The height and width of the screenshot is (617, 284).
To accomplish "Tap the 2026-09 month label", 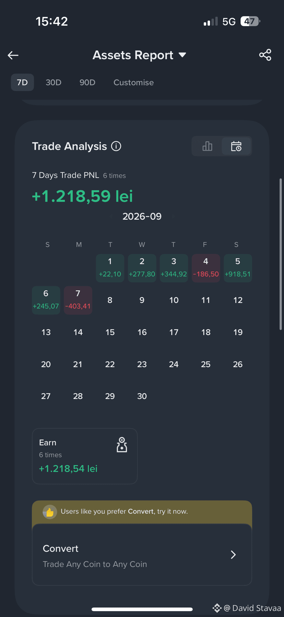I will (x=142, y=216).
